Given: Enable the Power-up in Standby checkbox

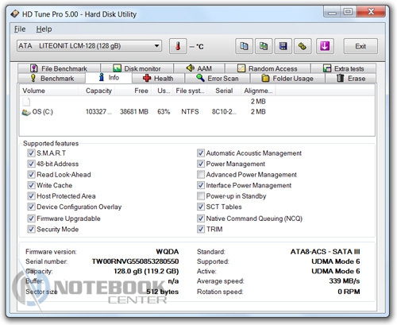Looking at the screenshot, I should click(201, 196).
